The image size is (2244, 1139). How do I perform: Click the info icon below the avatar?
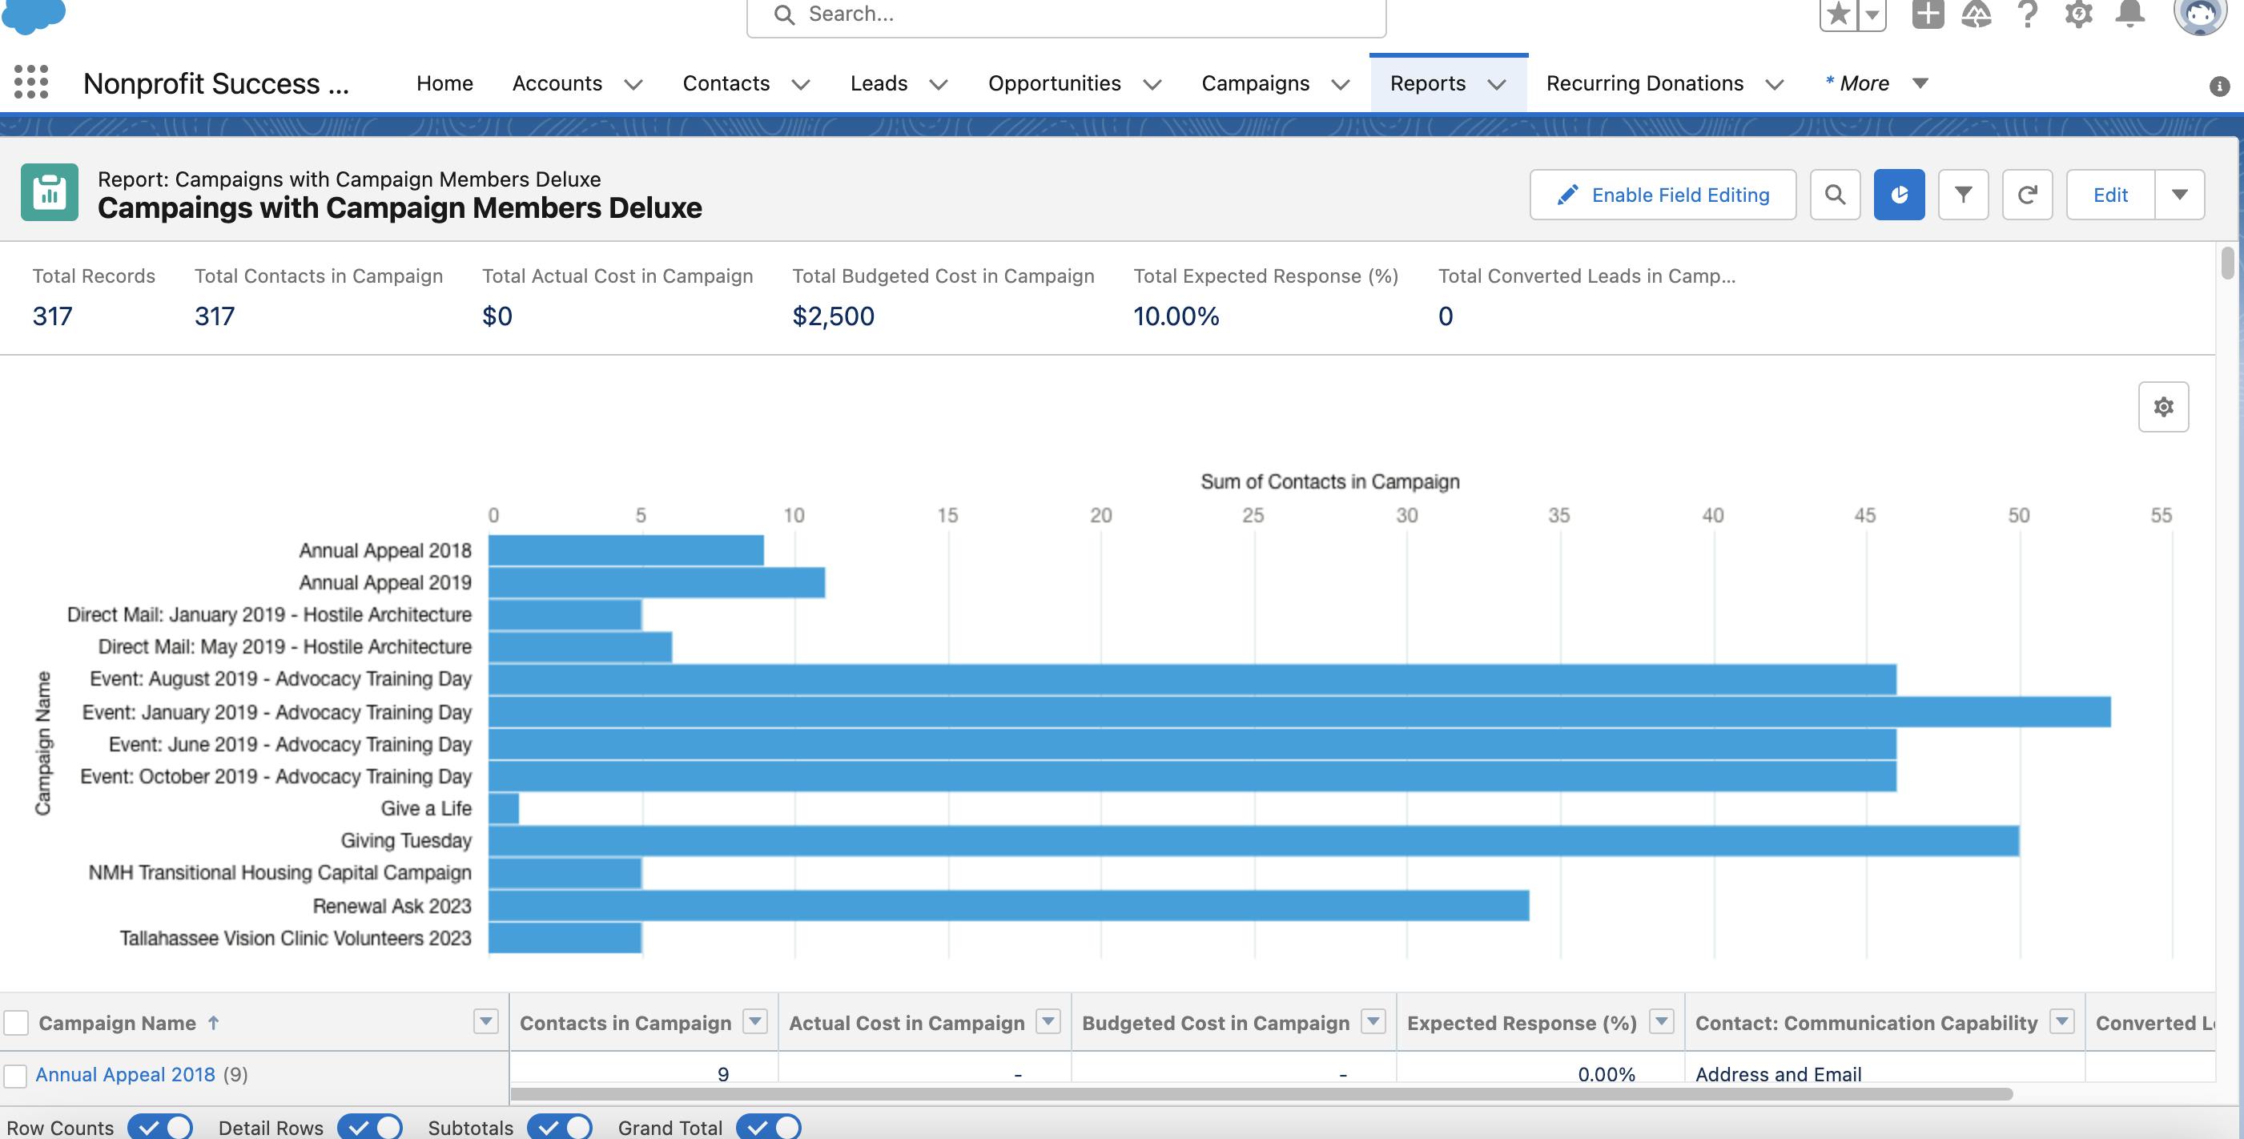pyautogui.click(x=2218, y=86)
